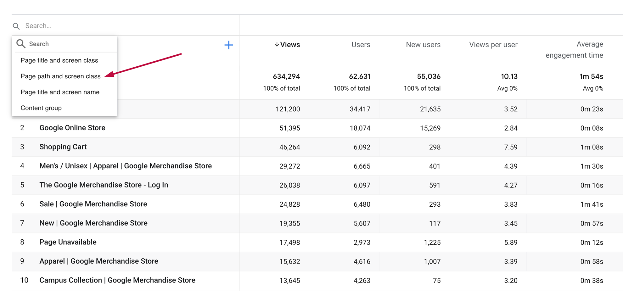Click "The Google Merchandise Store - Log In" entry
This screenshot has width=623, height=307.
(x=104, y=185)
